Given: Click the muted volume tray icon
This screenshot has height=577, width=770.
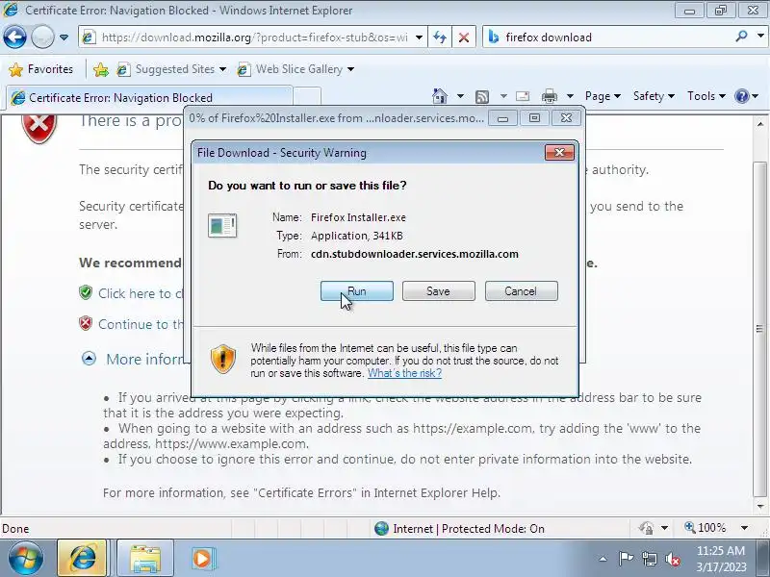Looking at the screenshot, I should (x=672, y=559).
